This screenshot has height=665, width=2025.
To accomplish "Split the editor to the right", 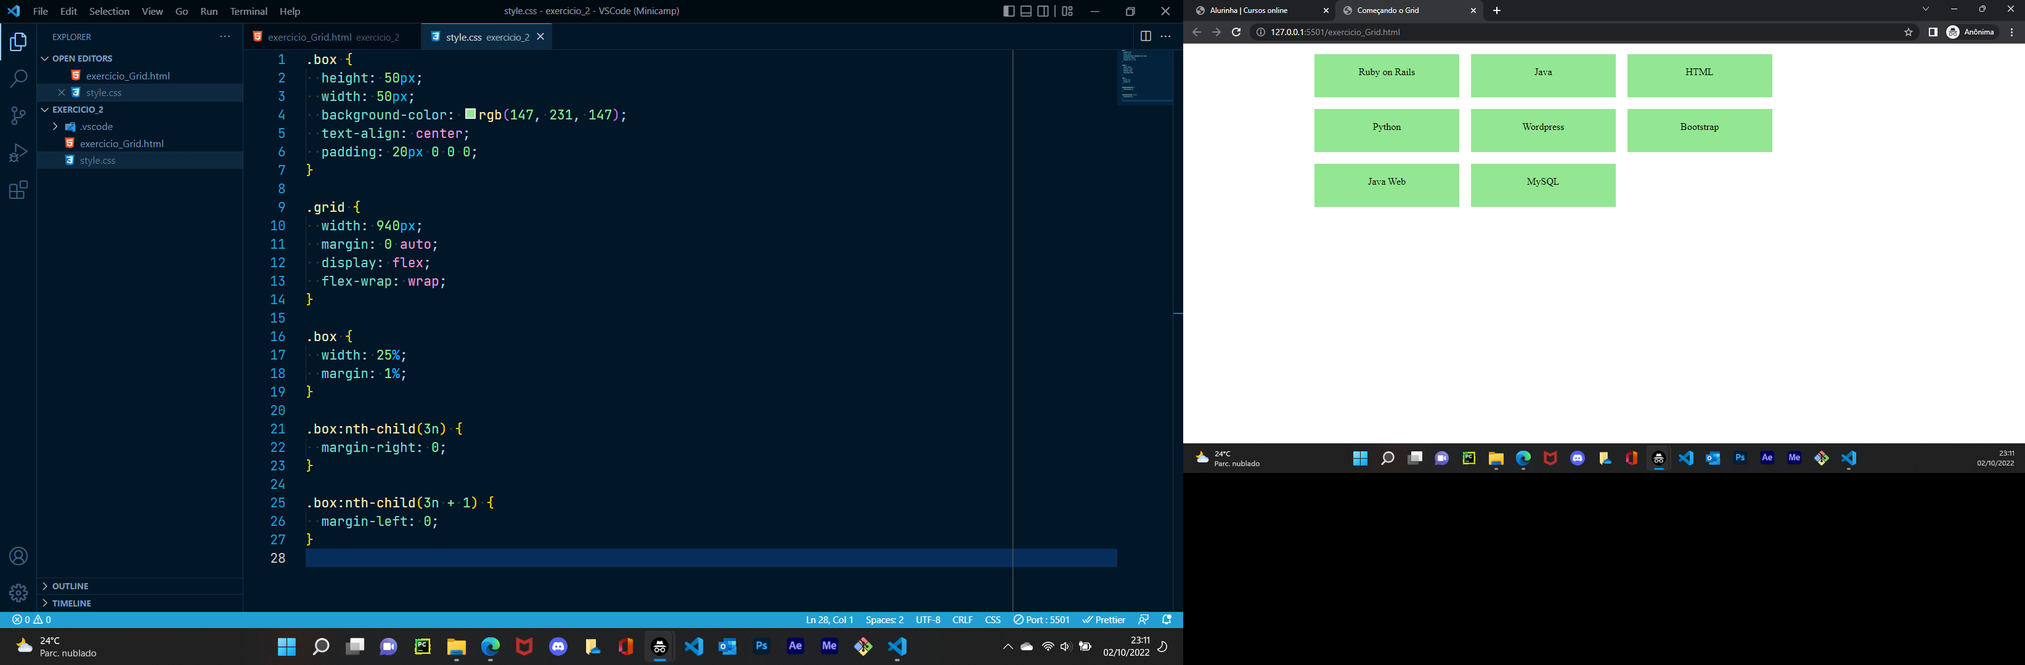I will click(x=1146, y=36).
